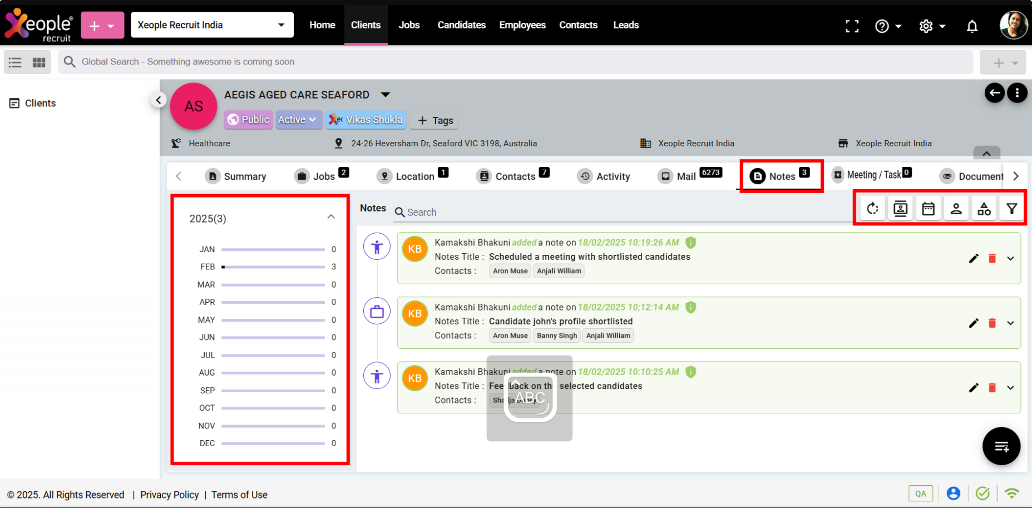Click the Vikas Shukla owner badge
1032x508 pixels.
[x=366, y=119]
